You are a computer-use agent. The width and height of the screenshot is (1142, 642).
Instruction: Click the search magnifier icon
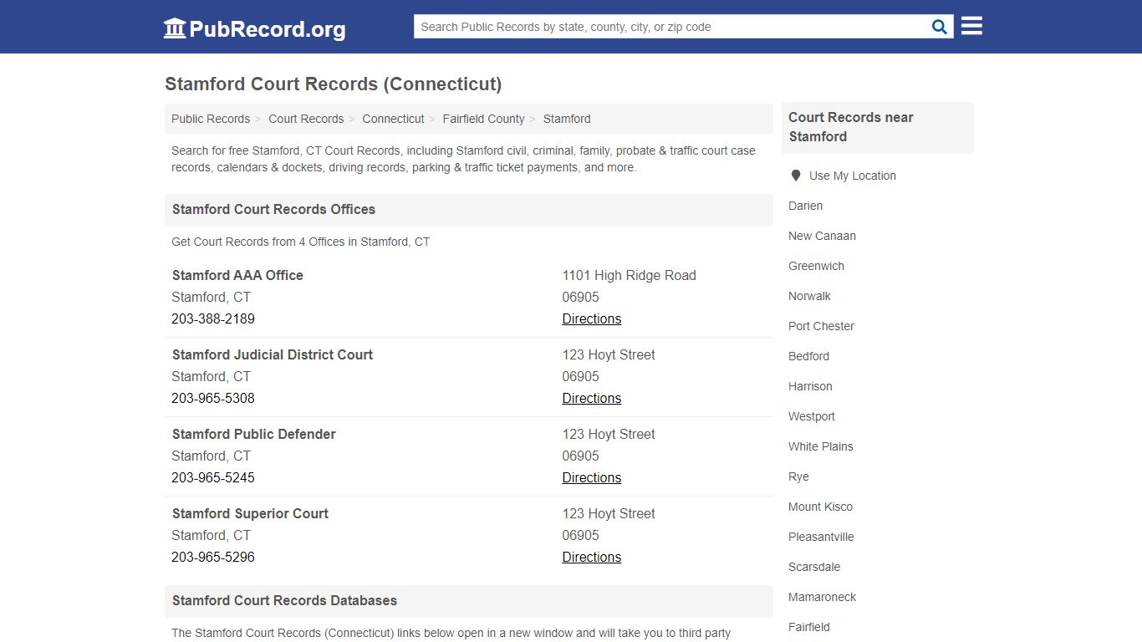(x=940, y=27)
